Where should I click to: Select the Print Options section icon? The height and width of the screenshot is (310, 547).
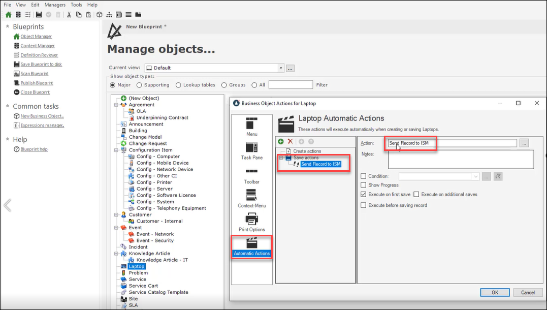(x=251, y=223)
